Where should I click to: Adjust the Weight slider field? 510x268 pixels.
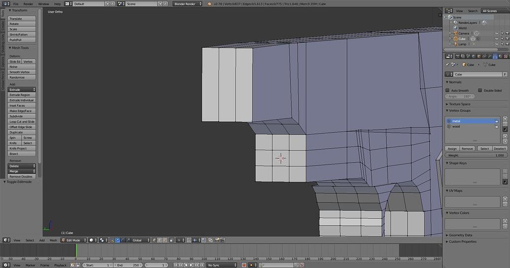(476, 156)
